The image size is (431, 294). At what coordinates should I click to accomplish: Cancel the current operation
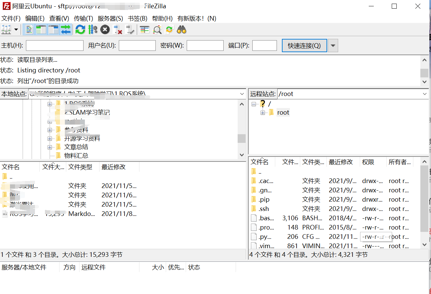pos(105,30)
